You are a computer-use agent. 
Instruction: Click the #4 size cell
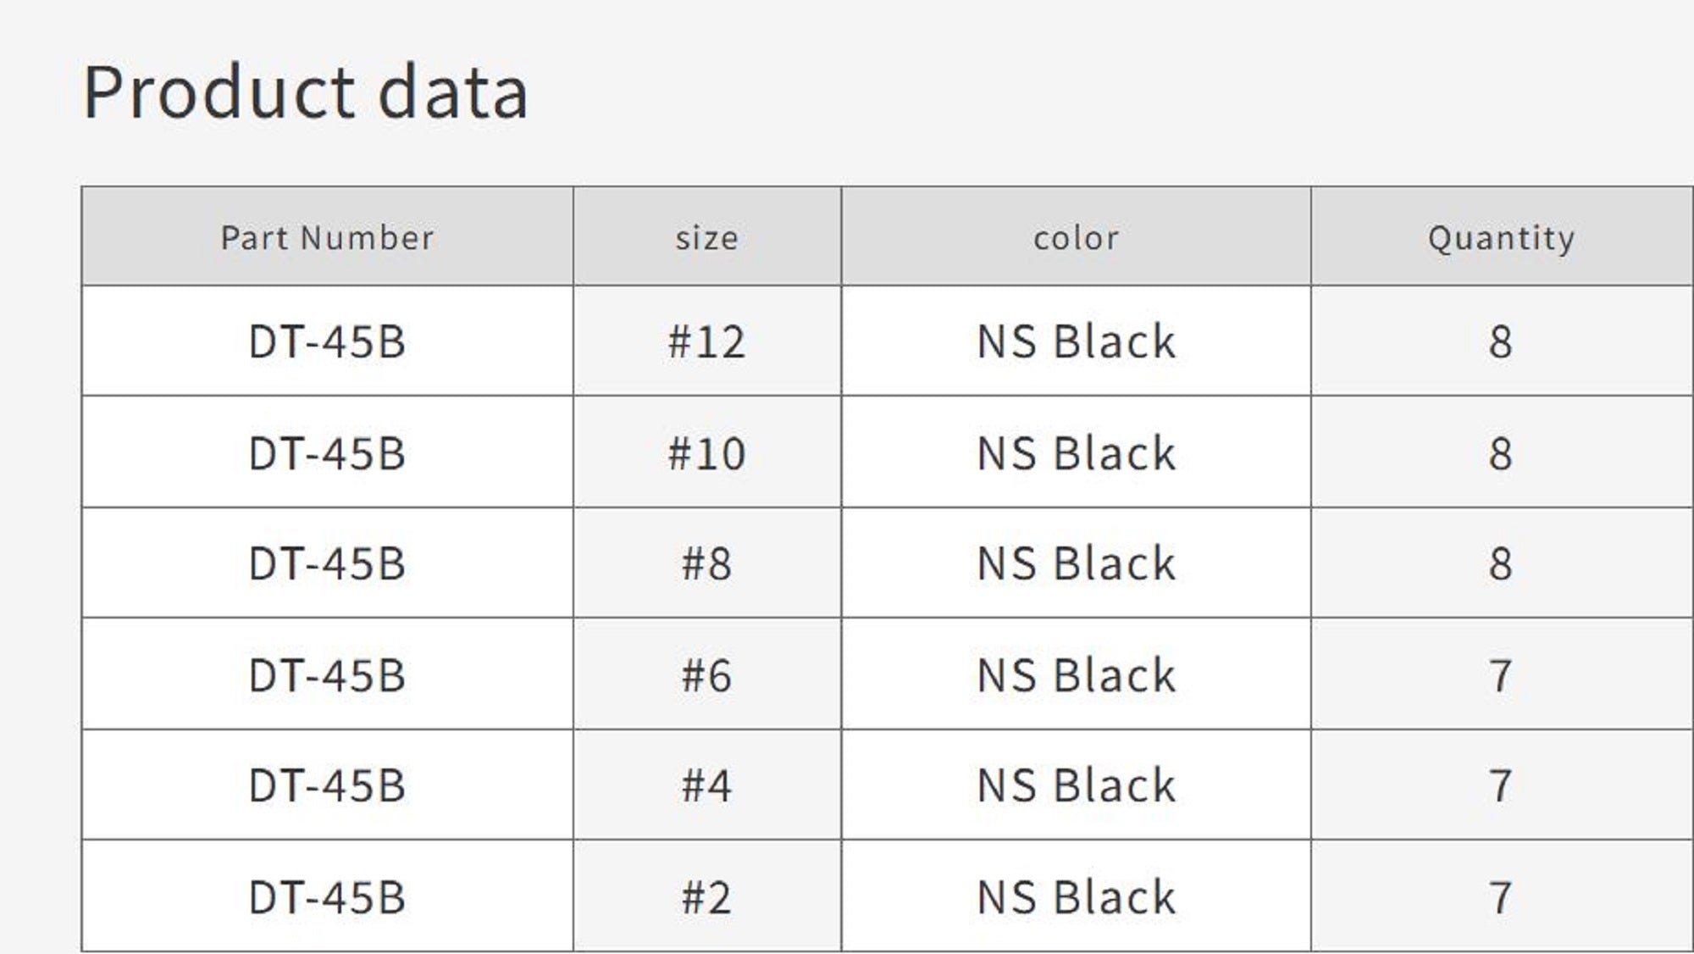pos(706,785)
